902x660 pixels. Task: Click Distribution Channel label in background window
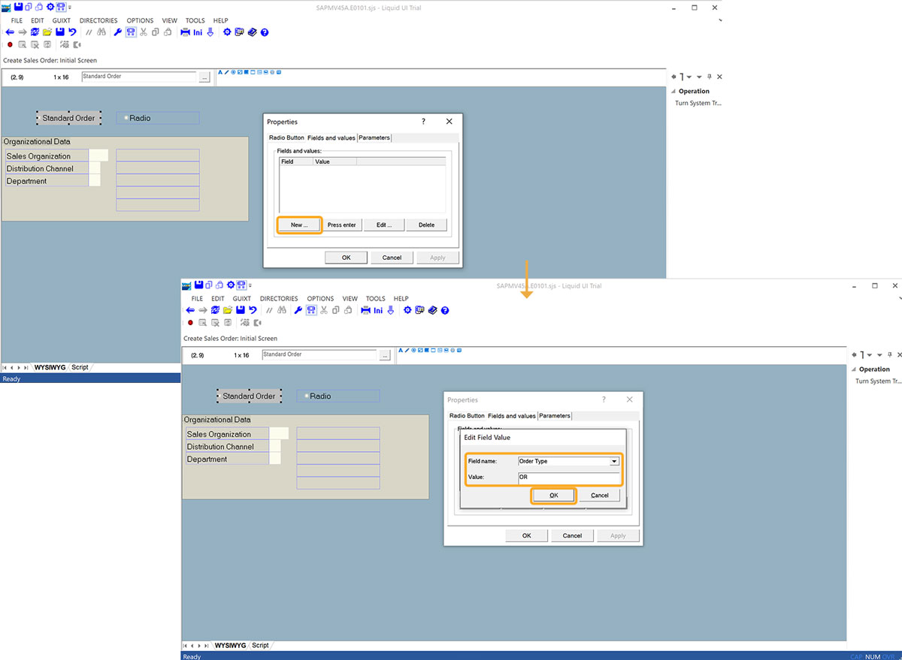[40, 169]
